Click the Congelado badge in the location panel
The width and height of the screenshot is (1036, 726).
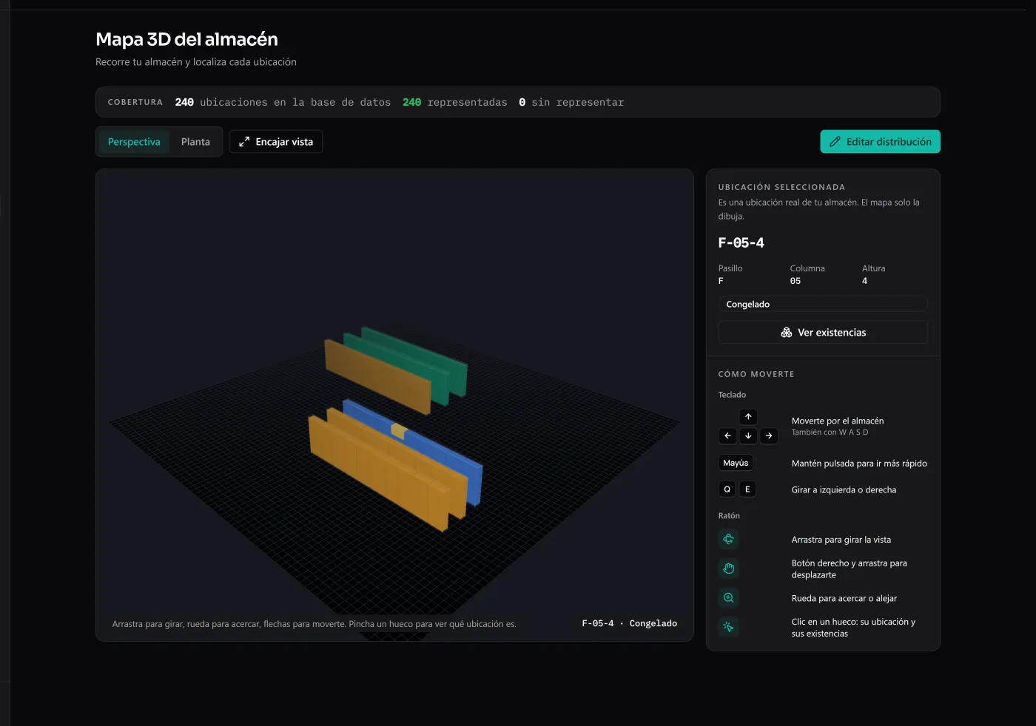click(823, 305)
